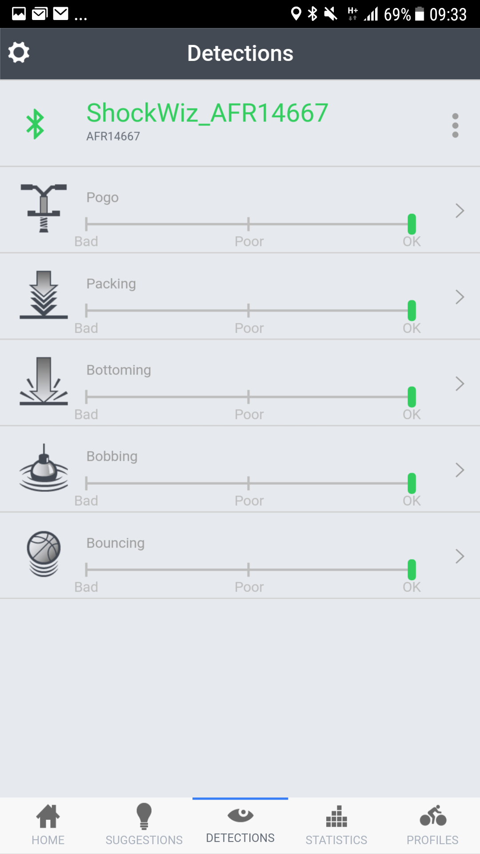Expand the Bottoming detection details chevron
Screen dimensions: 480x854
tap(460, 383)
